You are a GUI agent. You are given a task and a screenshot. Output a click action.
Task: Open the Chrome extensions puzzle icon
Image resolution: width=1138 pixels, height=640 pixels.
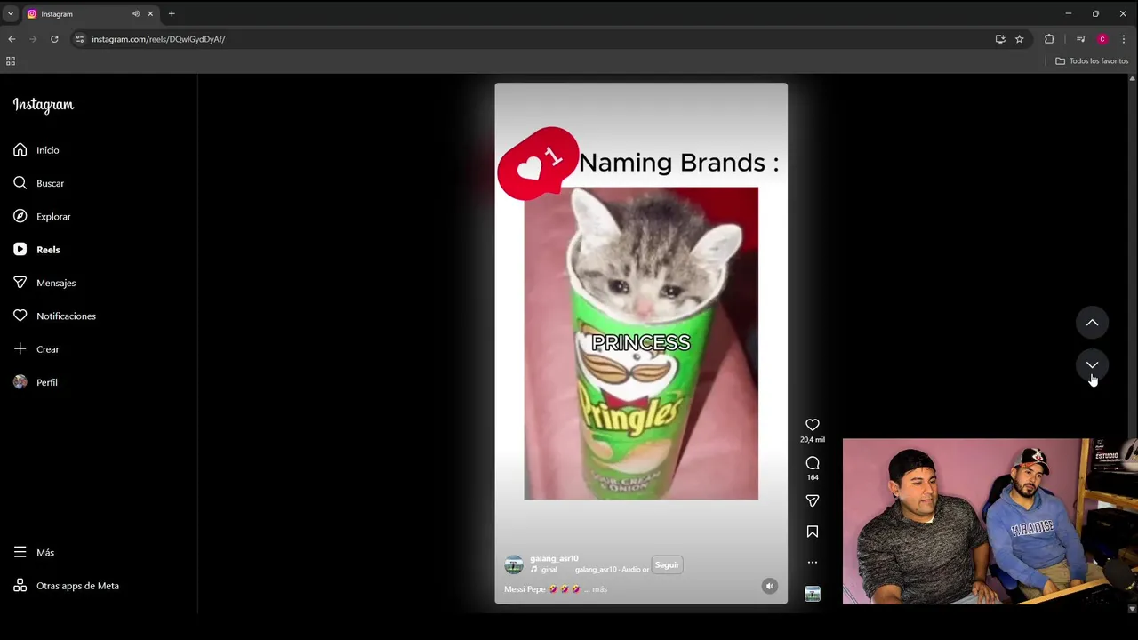point(1049,39)
